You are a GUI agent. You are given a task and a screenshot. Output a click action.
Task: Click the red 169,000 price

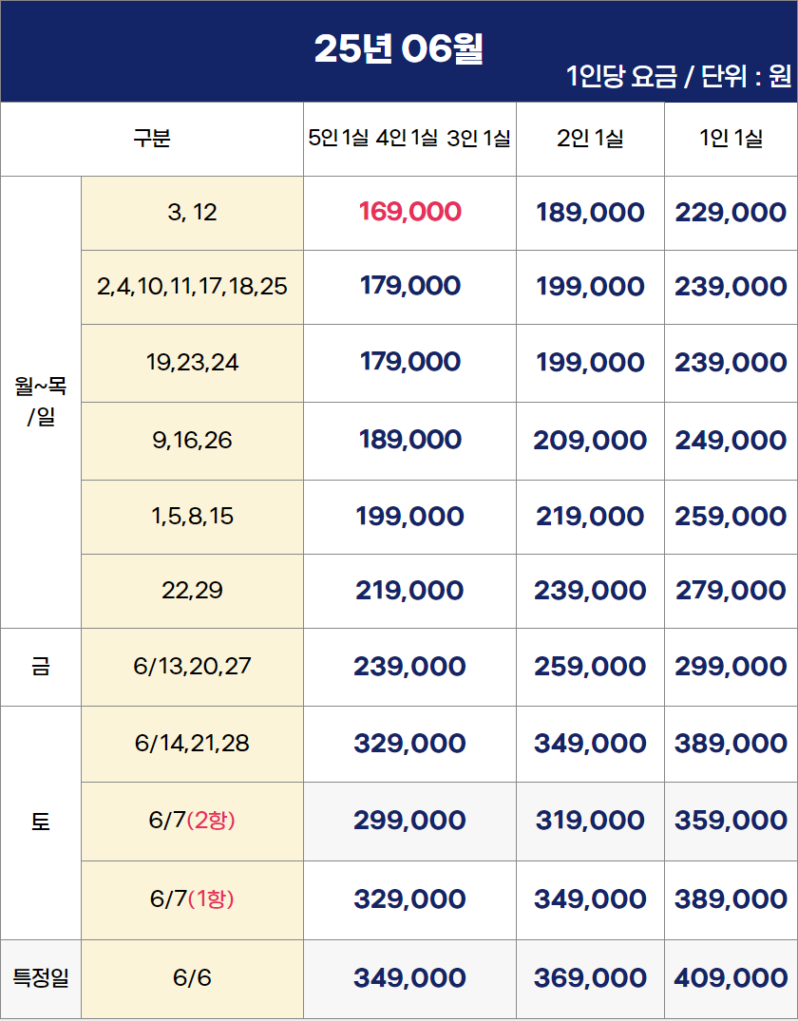[x=409, y=213]
